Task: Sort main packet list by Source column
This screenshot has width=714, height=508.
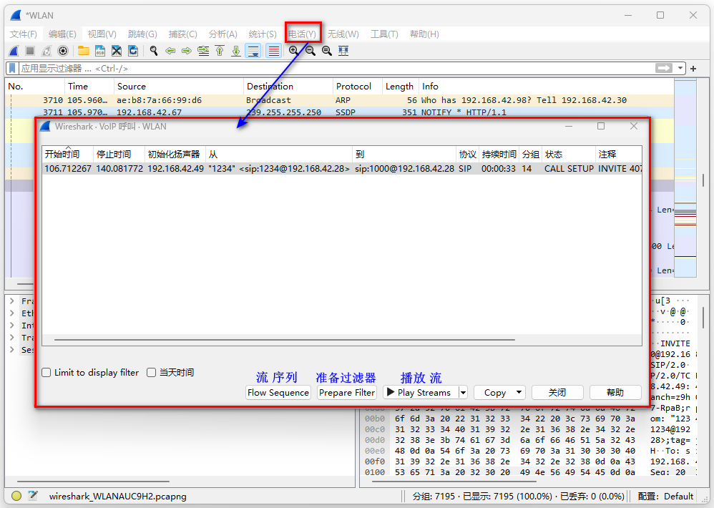Action: click(x=179, y=86)
